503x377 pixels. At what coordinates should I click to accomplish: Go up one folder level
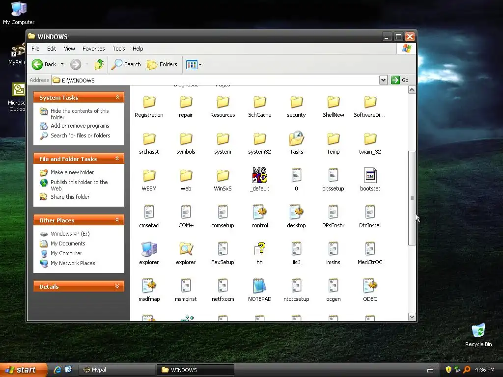coord(99,64)
